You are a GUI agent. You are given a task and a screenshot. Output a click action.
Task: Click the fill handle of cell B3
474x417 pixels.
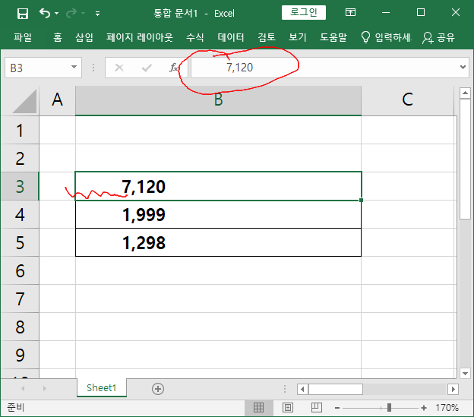click(x=362, y=200)
